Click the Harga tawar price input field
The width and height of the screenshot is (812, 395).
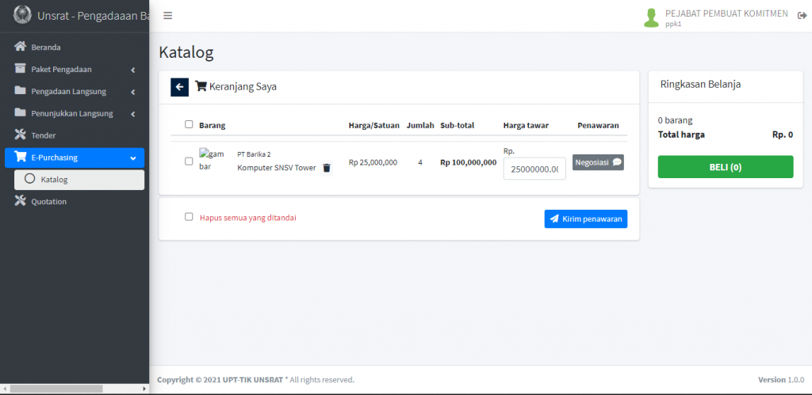(x=534, y=169)
